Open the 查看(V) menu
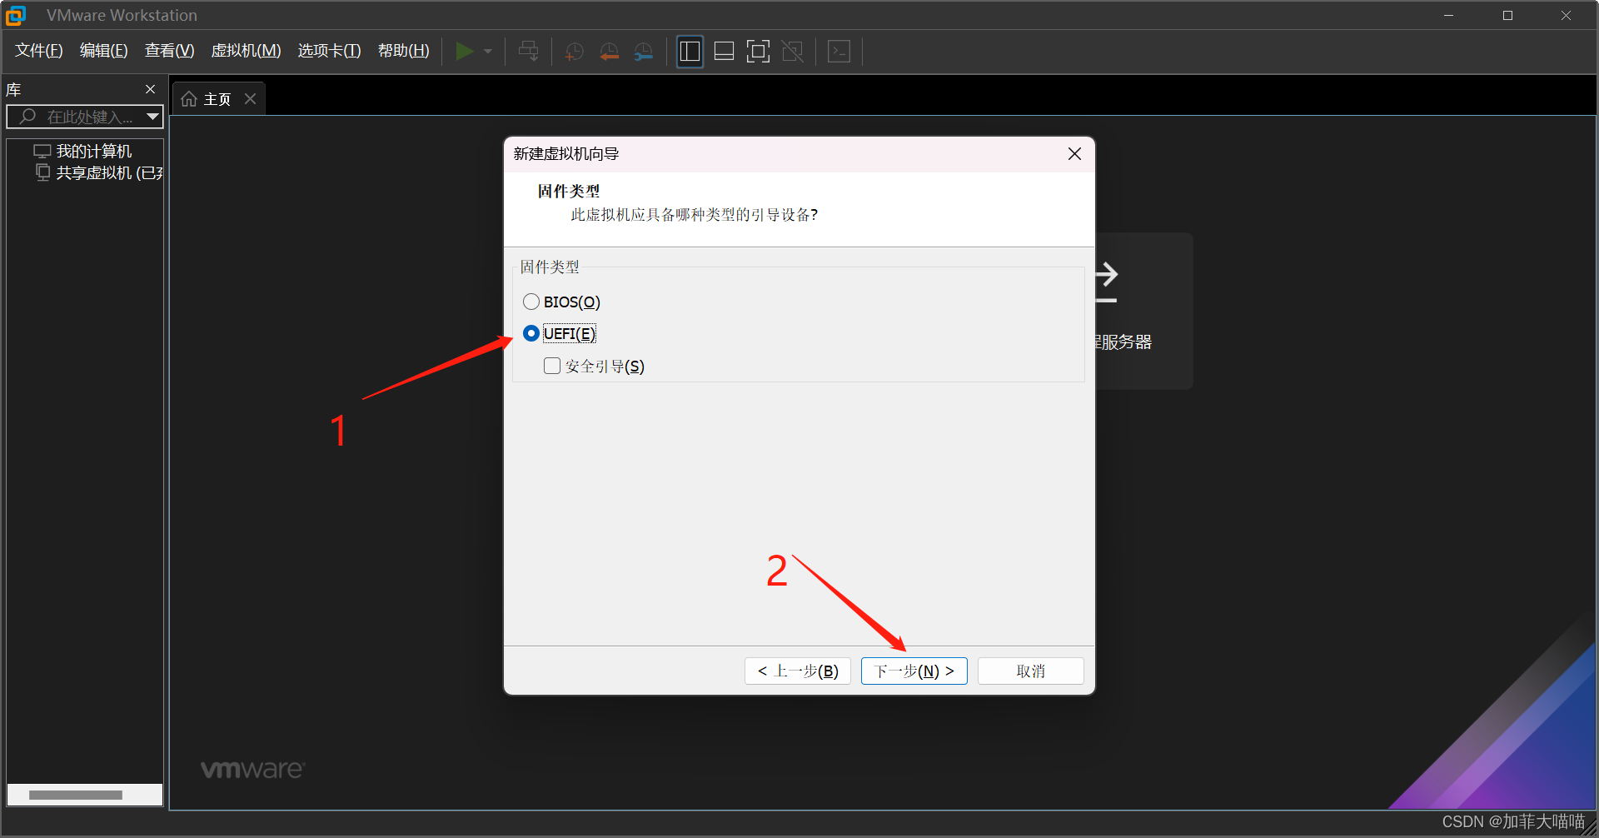Screen dimensions: 1599x838 point(169,51)
